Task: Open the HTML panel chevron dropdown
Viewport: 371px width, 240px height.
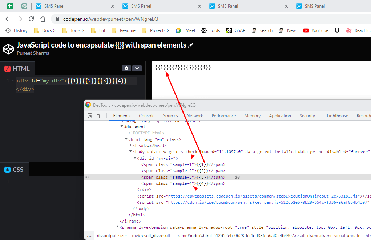Action: coord(137,68)
